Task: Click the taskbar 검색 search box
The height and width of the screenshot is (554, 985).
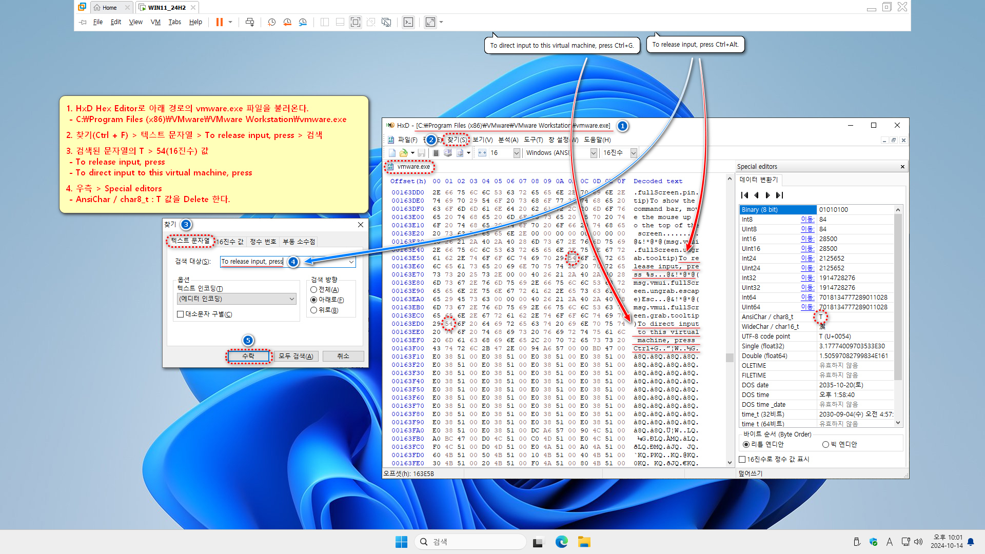Action: point(470,542)
